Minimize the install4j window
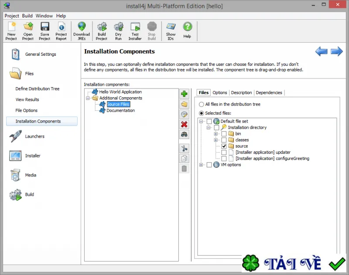The height and width of the screenshot is (275, 349). [x=313, y=5]
